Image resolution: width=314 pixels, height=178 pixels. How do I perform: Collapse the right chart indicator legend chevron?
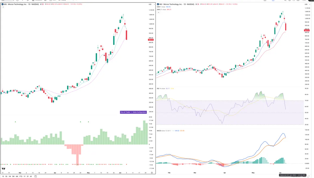pos(158,12)
